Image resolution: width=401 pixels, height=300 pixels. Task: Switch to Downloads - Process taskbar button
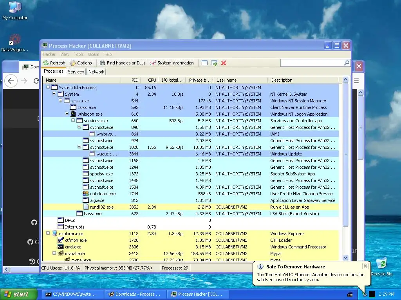click(135, 294)
